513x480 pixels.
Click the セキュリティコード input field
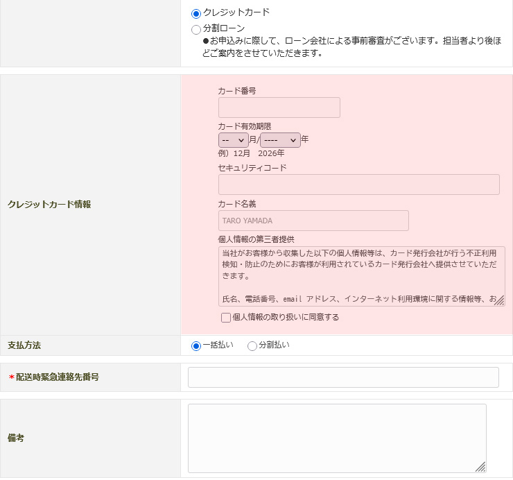click(359, 185)
